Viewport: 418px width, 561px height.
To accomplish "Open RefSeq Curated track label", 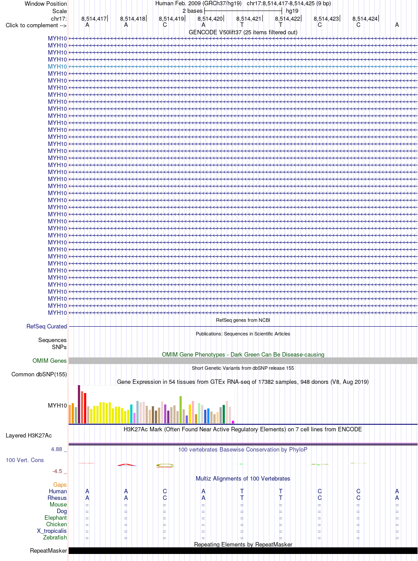I will pyautogui.click(x=47, y=327).
